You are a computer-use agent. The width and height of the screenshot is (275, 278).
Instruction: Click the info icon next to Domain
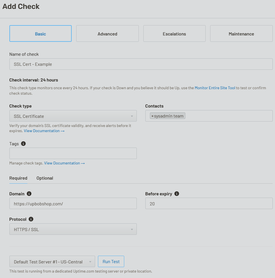pos(29,194)
